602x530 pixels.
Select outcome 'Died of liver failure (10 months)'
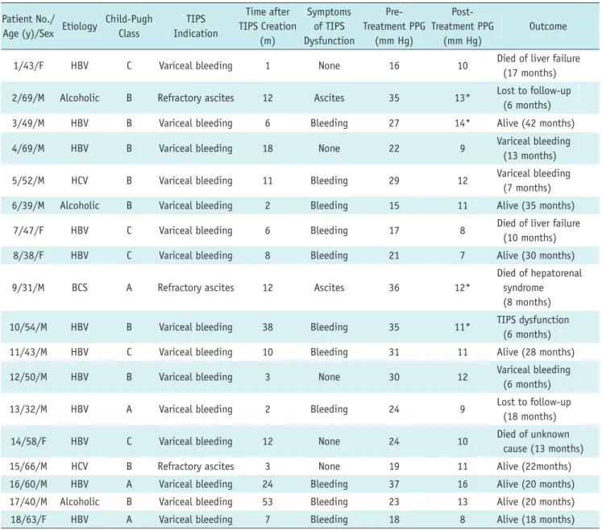tap(538, 230)
